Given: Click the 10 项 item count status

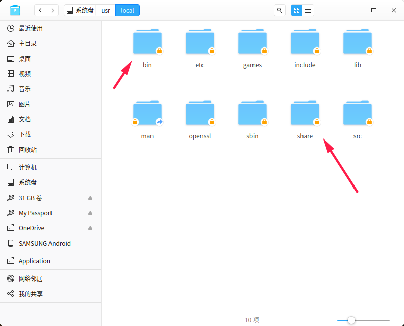Looking at the screenshot, I should 252,320.
